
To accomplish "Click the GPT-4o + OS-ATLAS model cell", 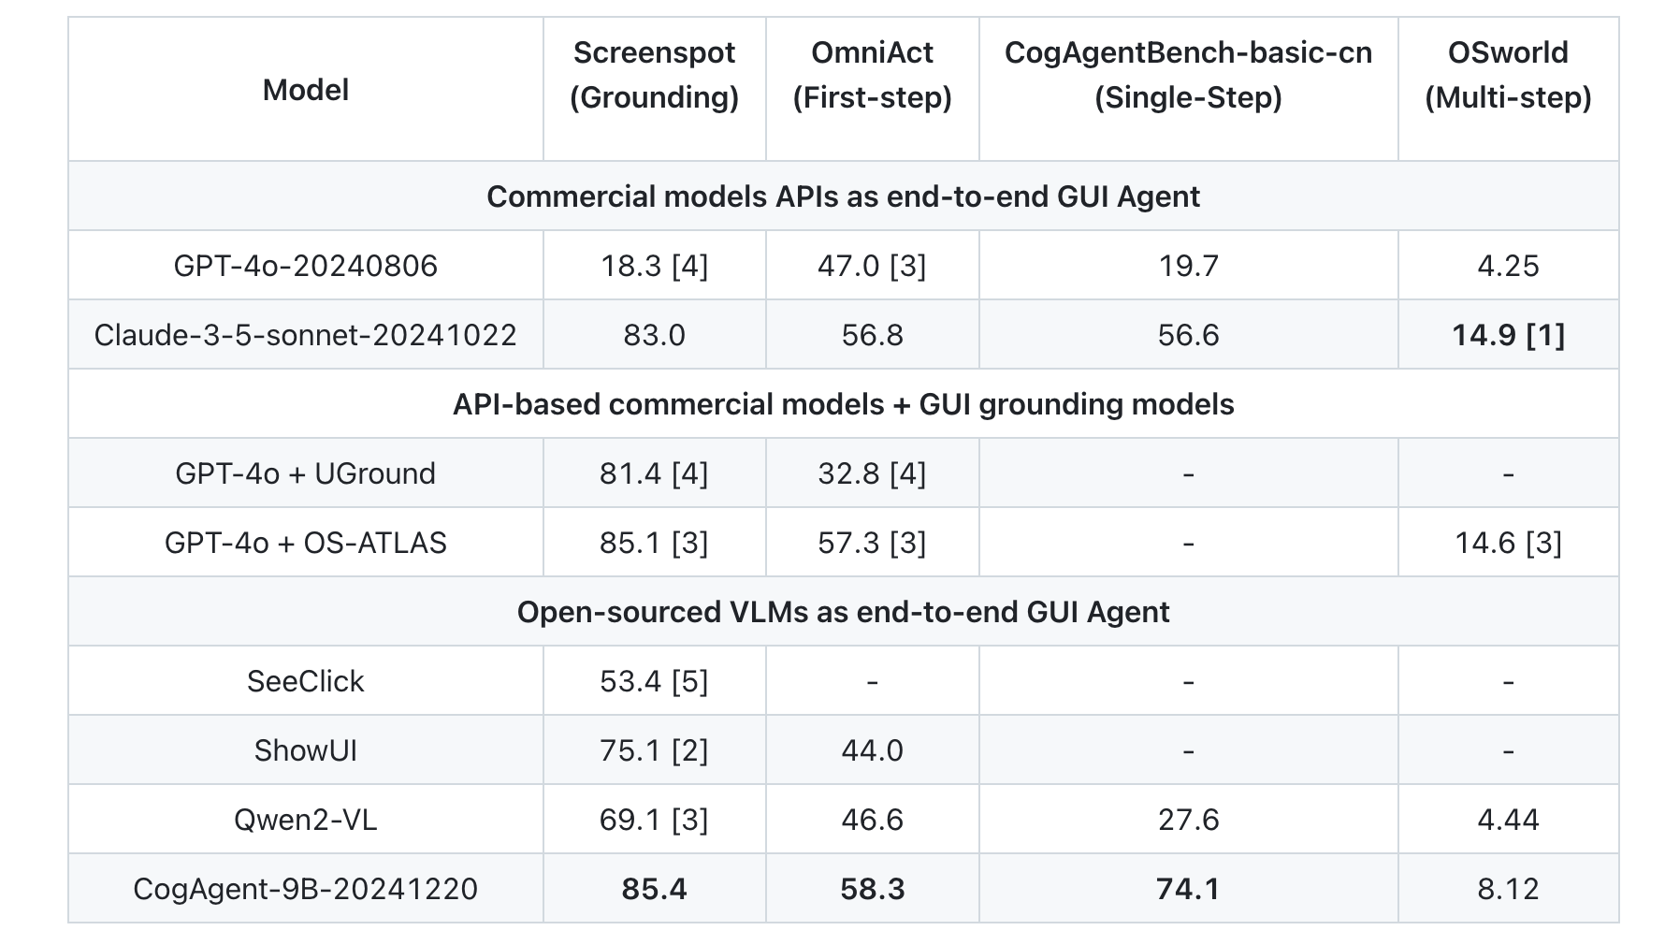I will [x=305, y=543].
